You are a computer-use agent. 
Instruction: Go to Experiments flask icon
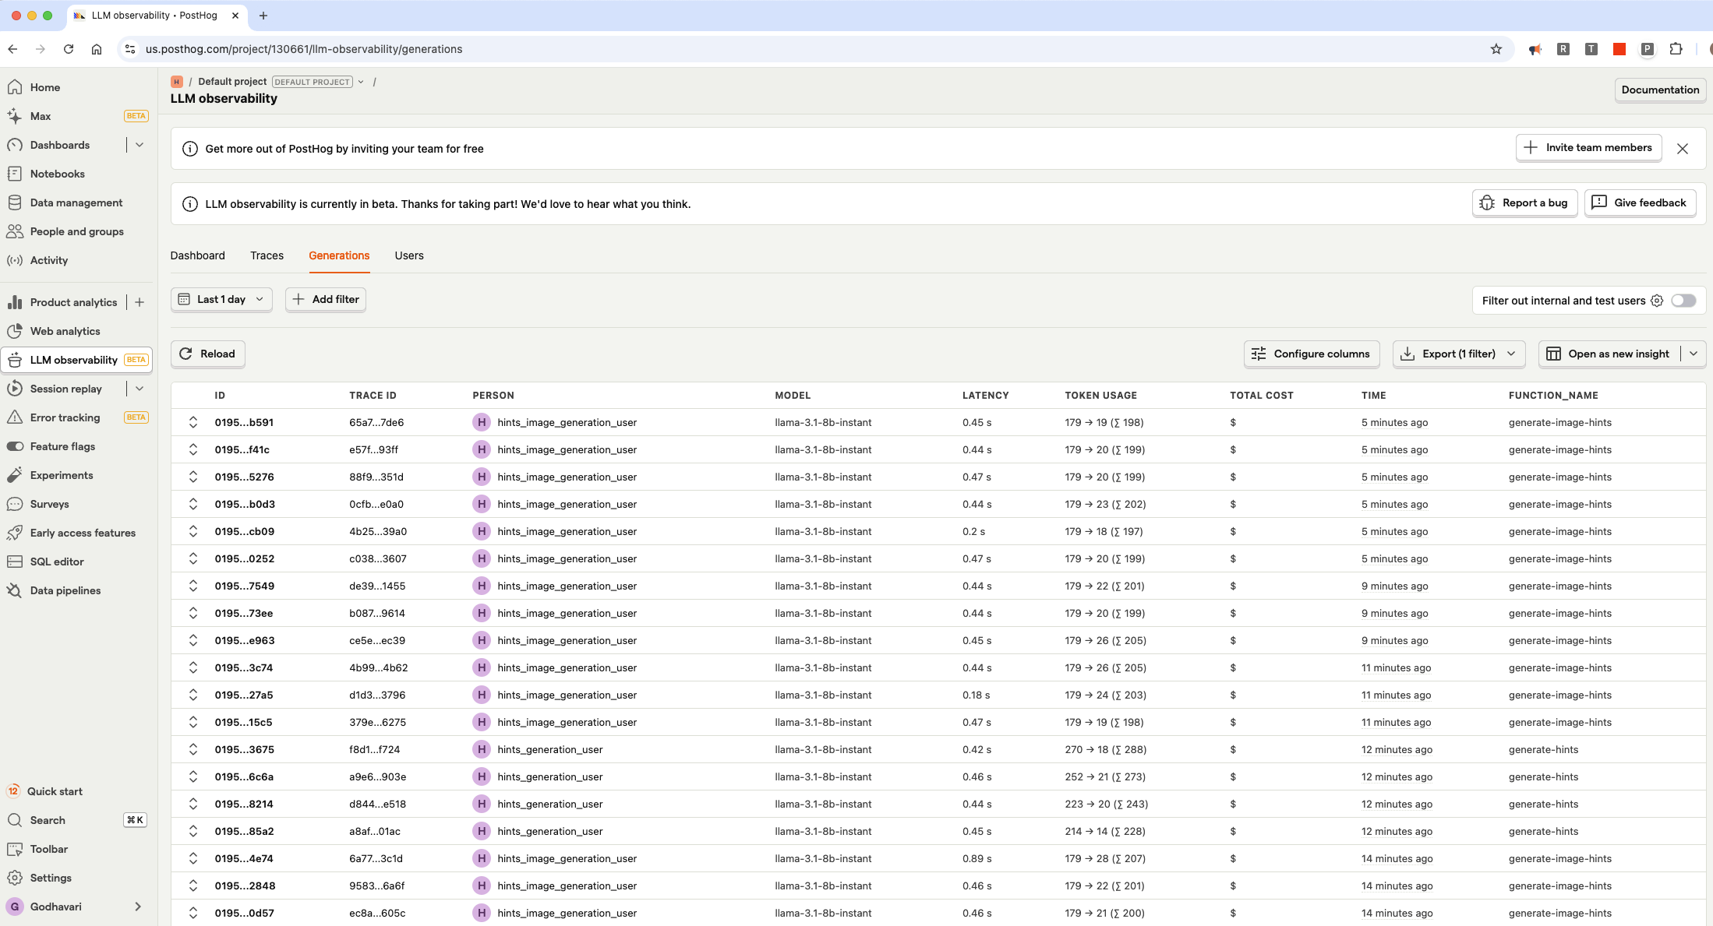point(14,475)
